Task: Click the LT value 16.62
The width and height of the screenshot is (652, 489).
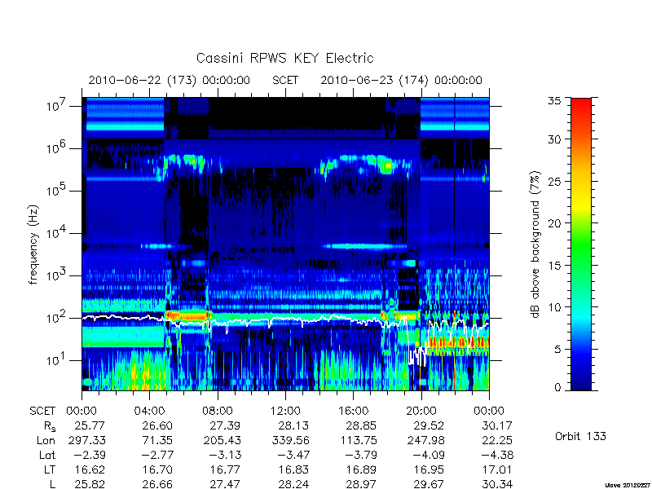Action: tap(90, 470)
